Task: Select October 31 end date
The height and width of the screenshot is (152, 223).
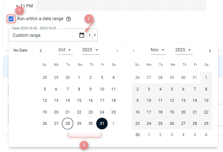Action: (102, 123)
